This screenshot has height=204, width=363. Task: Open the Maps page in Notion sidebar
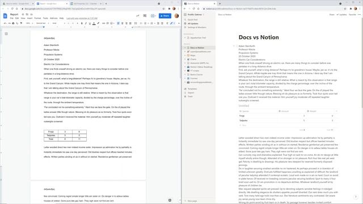[193, 56]
